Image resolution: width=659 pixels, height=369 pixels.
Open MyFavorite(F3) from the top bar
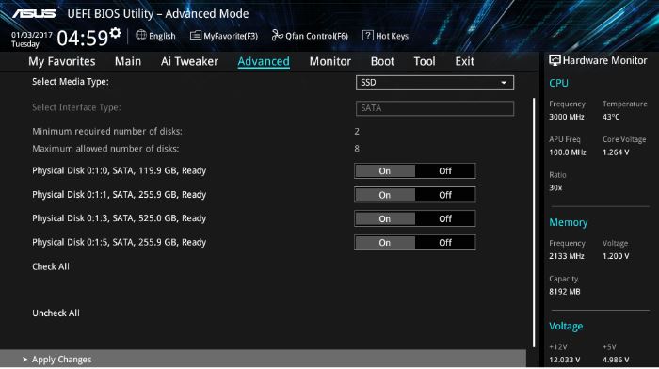pos(224,36)
